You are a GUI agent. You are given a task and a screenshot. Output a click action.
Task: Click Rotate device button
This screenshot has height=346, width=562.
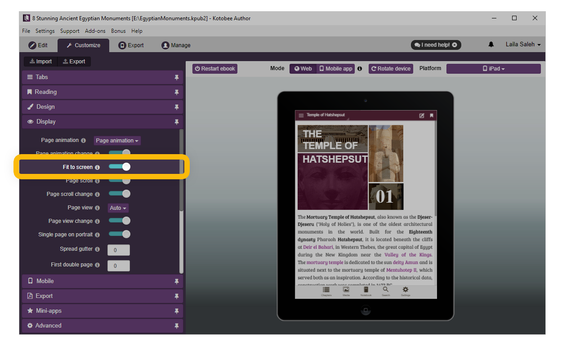click(391, 69)
